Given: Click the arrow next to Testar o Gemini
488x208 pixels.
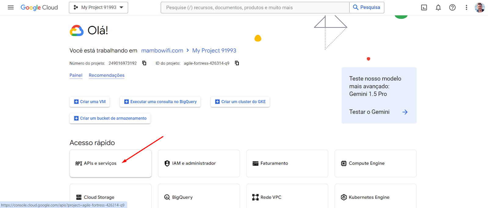Looking at the screenshot, I should point(405,112).
